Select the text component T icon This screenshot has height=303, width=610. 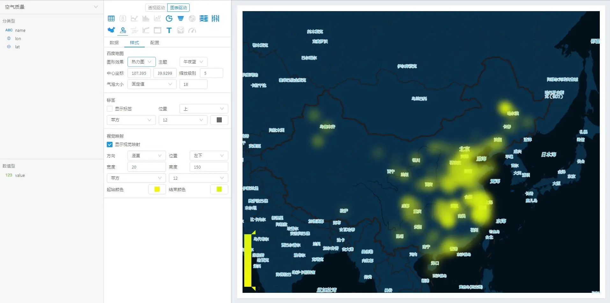click(169, 30)
